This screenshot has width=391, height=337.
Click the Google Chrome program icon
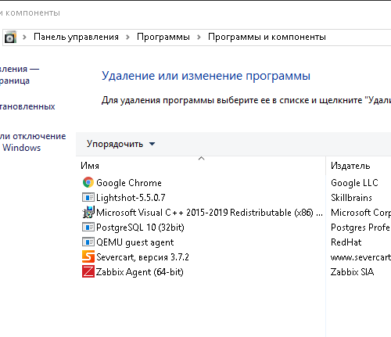[88, 182]
